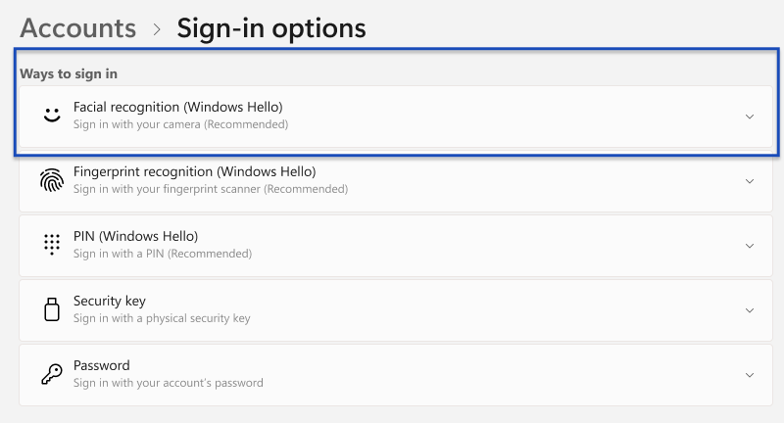Screen dimensions: 784x423
Task: Select the Password option title
Action: click(x=102, y=365)
